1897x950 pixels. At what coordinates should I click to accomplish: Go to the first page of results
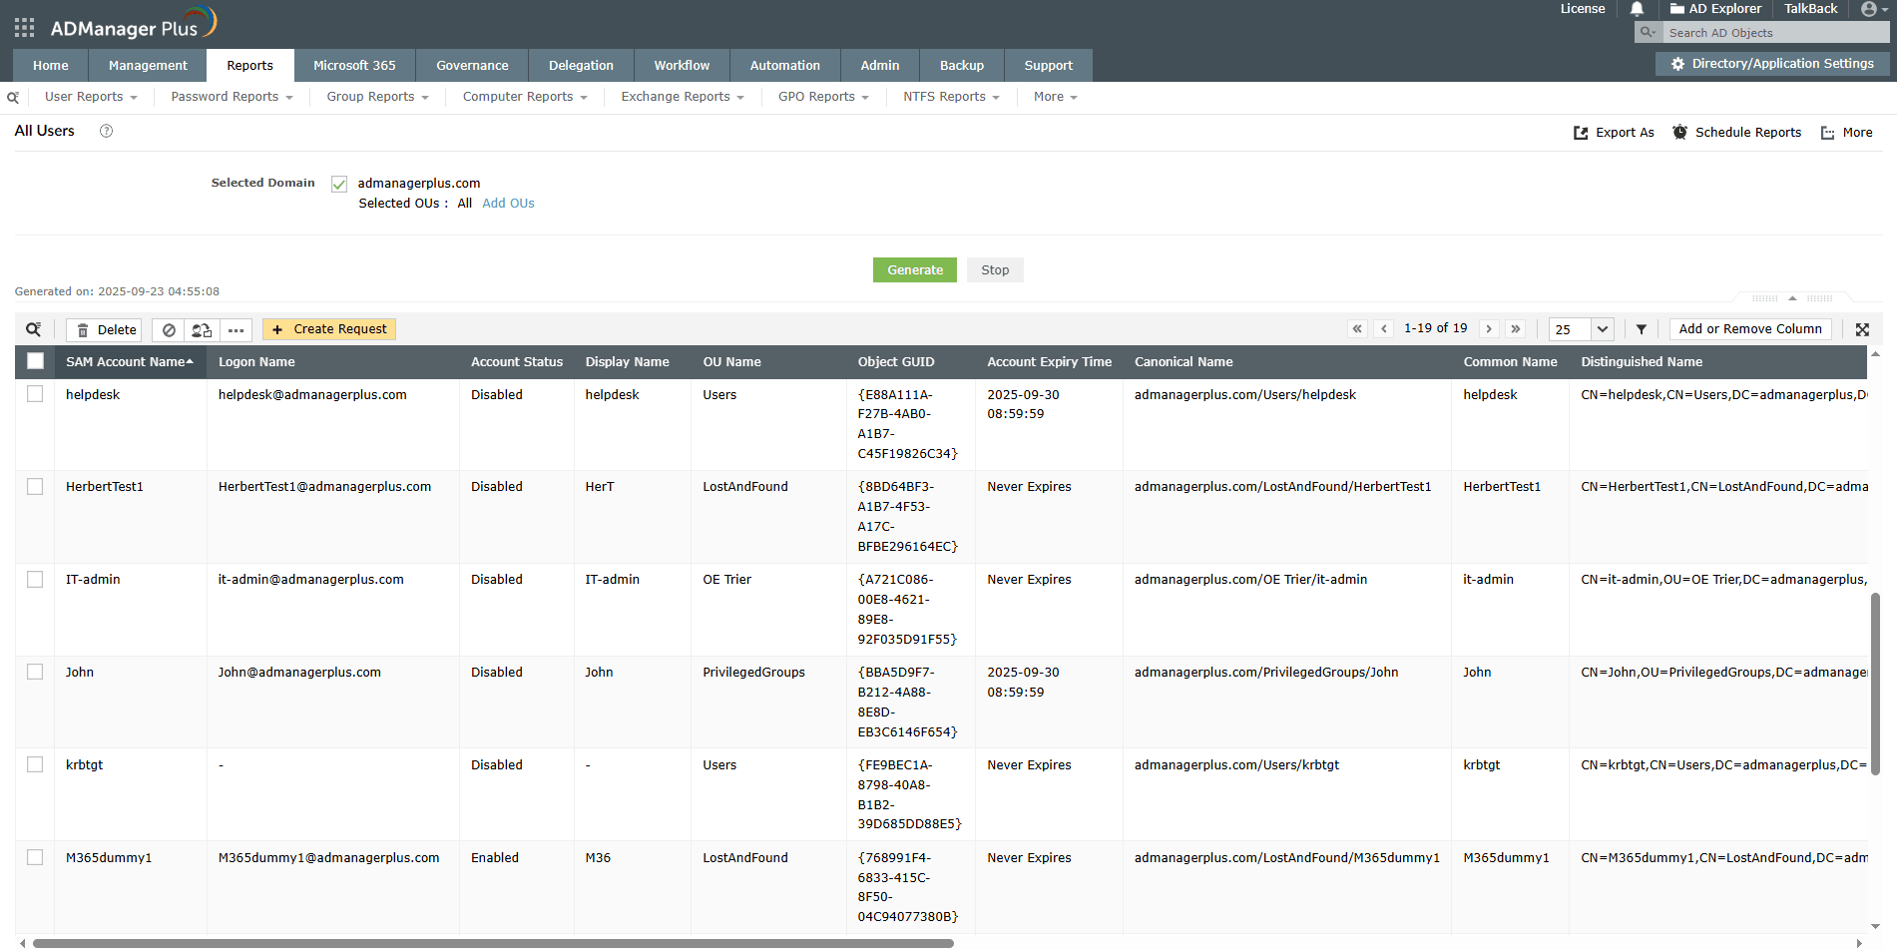1357,329
